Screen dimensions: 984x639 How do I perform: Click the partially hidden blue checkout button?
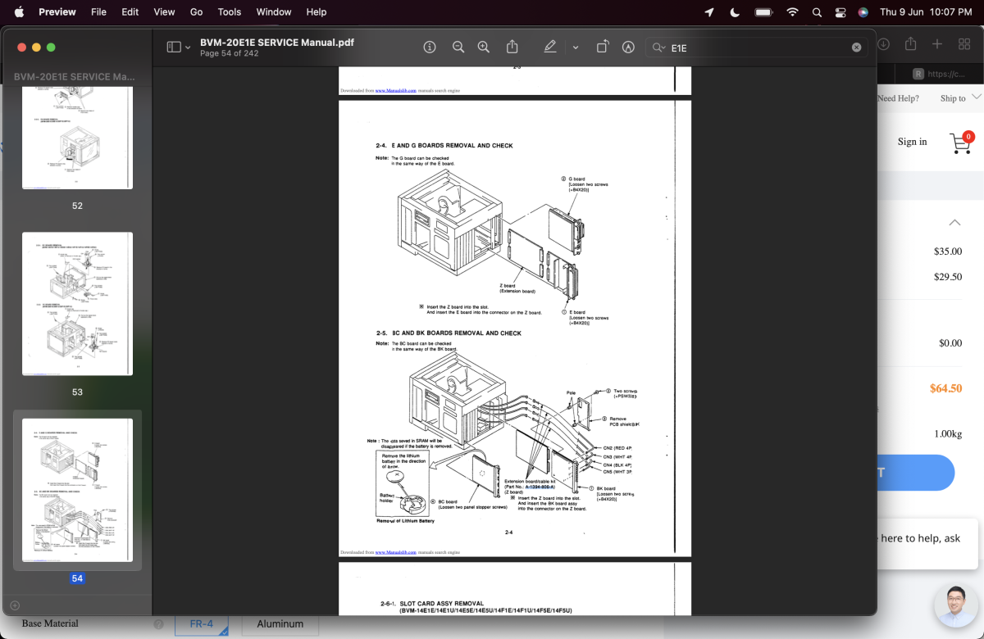tap(916, 473)
